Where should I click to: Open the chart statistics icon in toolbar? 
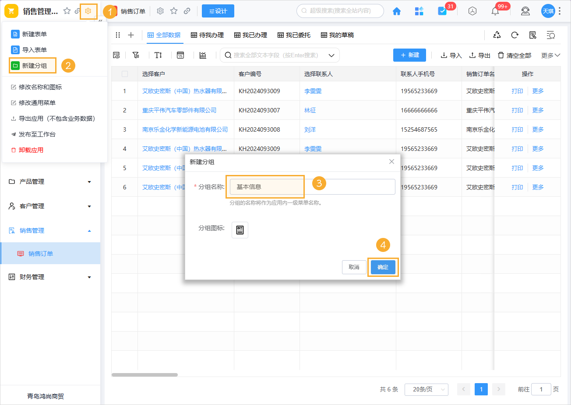[x=203, y=55]
